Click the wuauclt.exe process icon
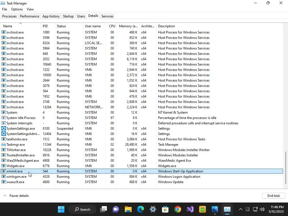The height and width of the screenshot is (216, 288). [x=3, y=182]
